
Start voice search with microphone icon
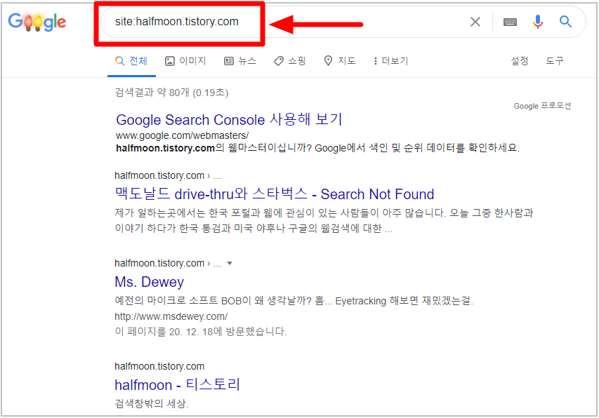[x=537, y=22]
